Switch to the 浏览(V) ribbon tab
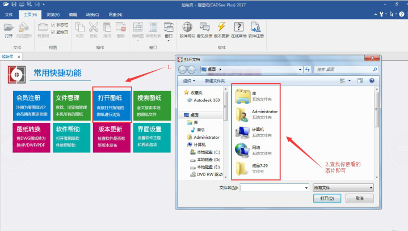 (53, 15)
